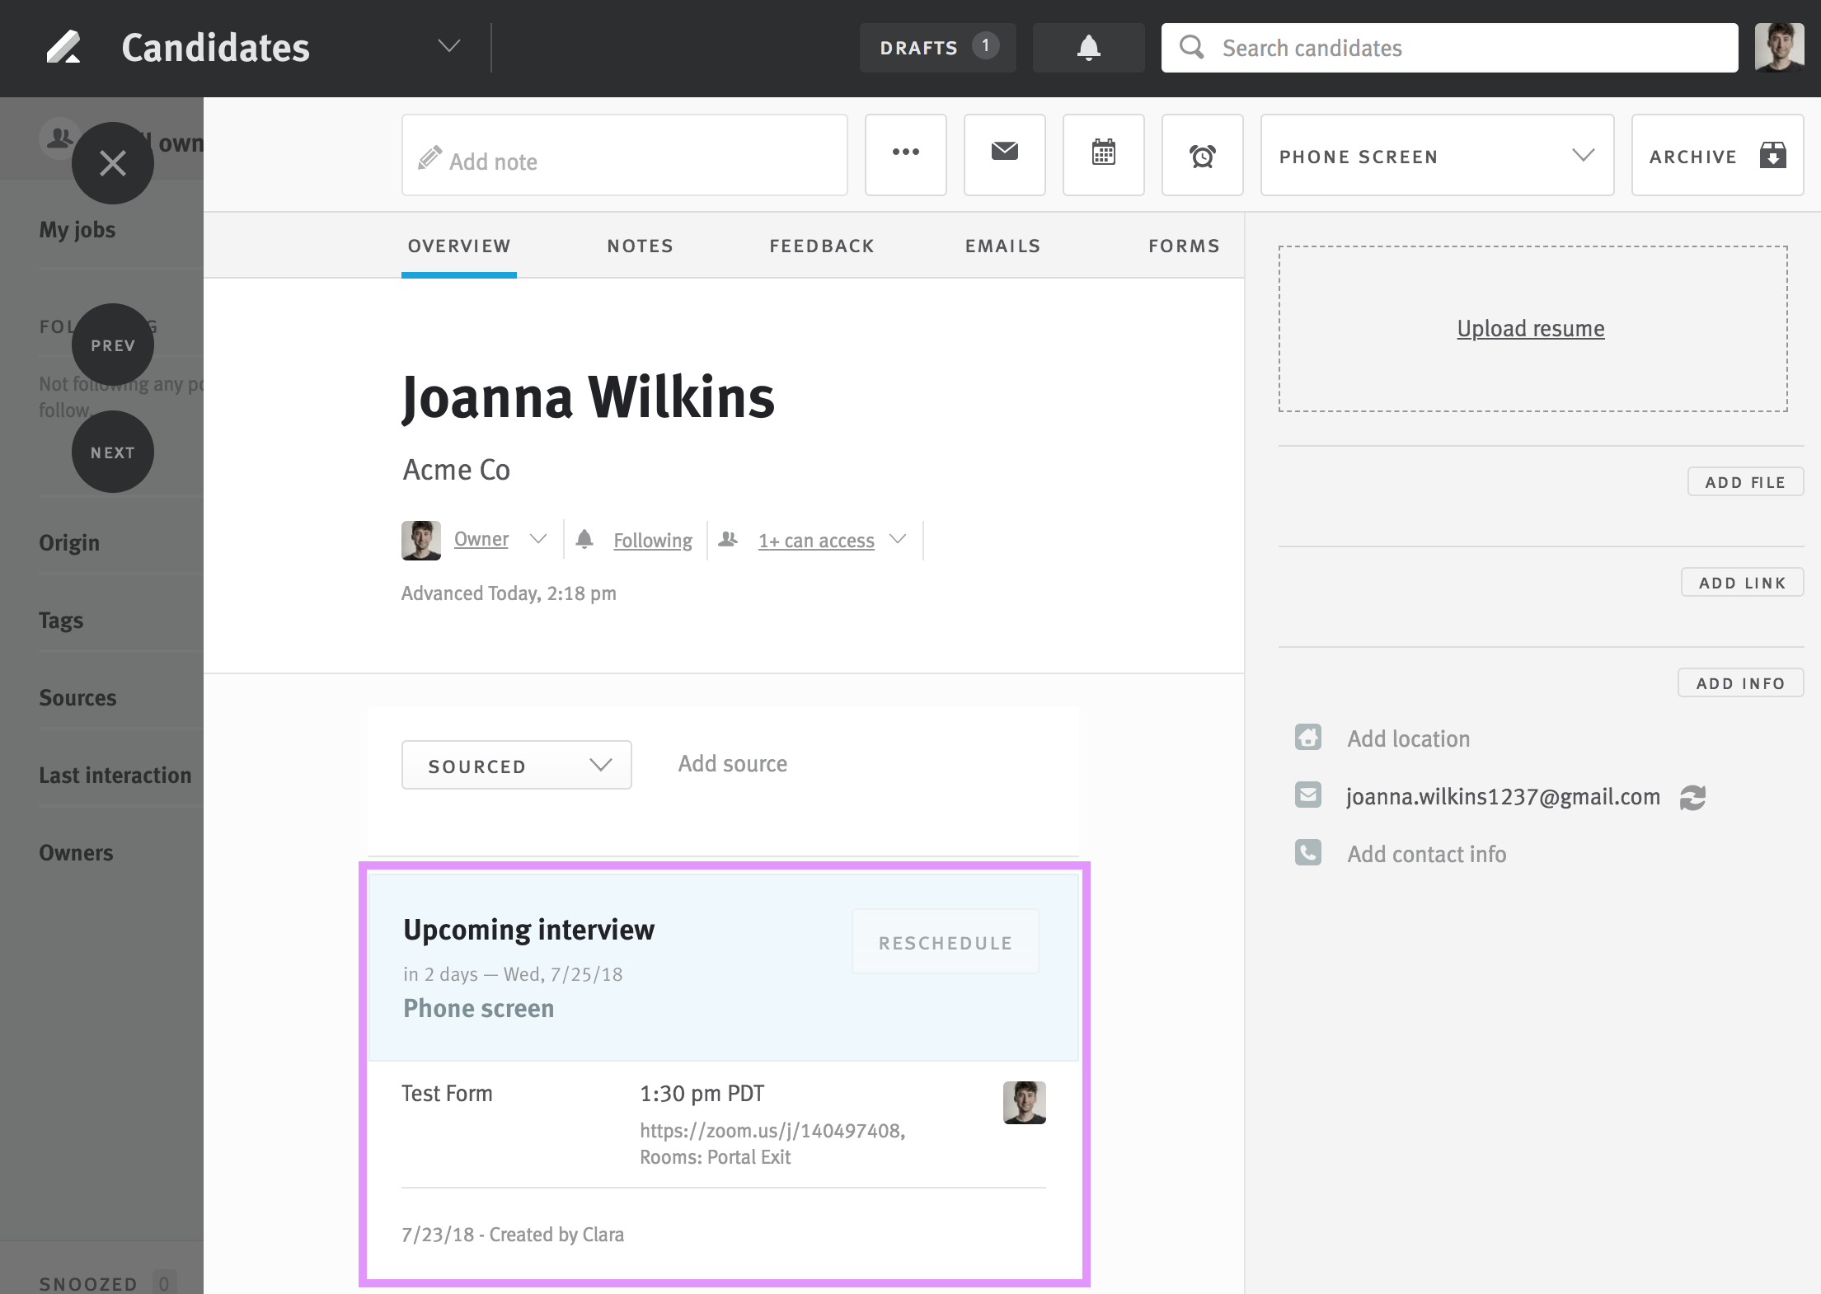Click Add contact info field

click(1426, 854)
